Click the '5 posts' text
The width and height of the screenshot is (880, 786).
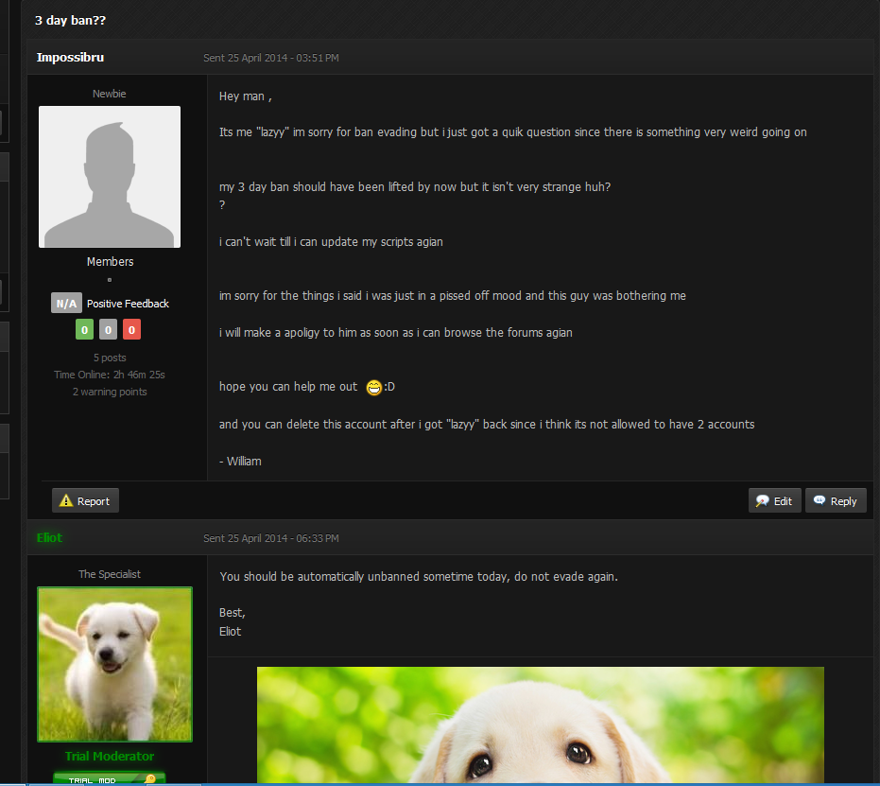[x=110, y=358]
